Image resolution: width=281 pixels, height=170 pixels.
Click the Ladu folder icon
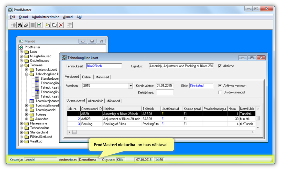(x=27, y=52)
